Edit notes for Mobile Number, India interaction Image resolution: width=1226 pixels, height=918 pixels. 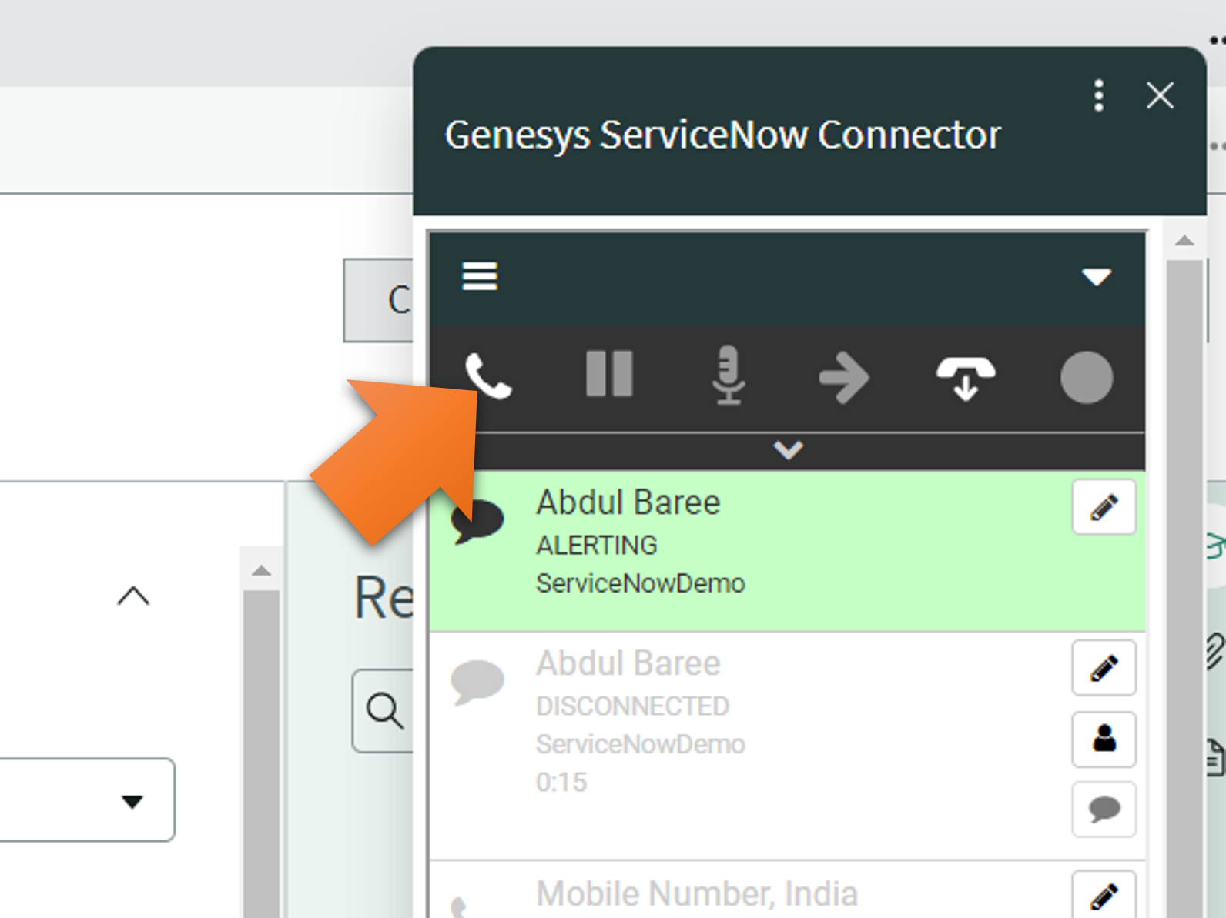pos(1104,895)
